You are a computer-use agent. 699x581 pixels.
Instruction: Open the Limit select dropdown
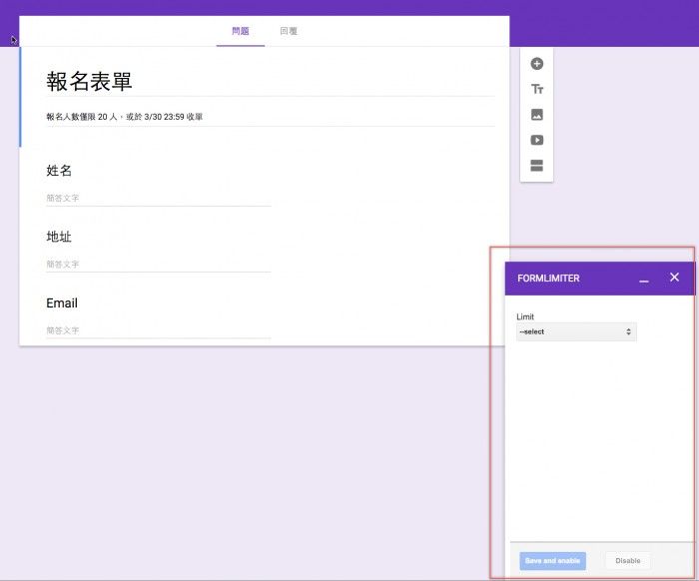tap(576, 331)
